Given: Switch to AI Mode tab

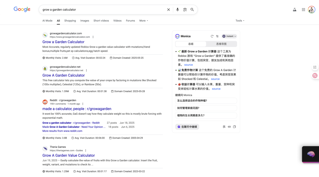Looking at the screenshot, I should 47,21.
